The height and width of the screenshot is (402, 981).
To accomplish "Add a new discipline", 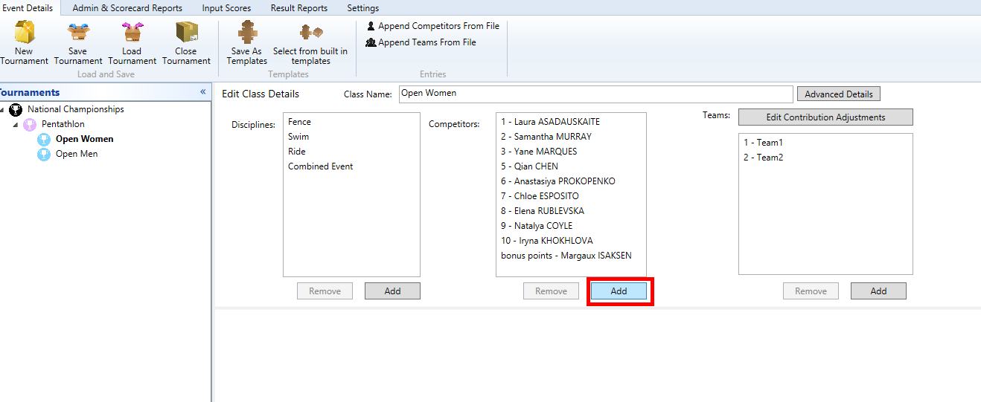I will click(x=392, y=291).
